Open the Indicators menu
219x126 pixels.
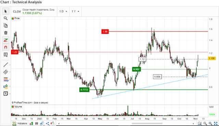[20, 124]
